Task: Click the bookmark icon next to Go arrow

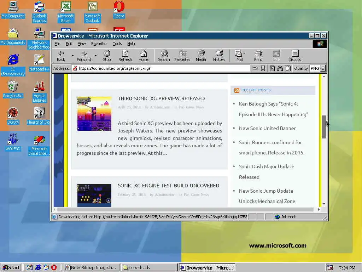Action: [263, 68]
